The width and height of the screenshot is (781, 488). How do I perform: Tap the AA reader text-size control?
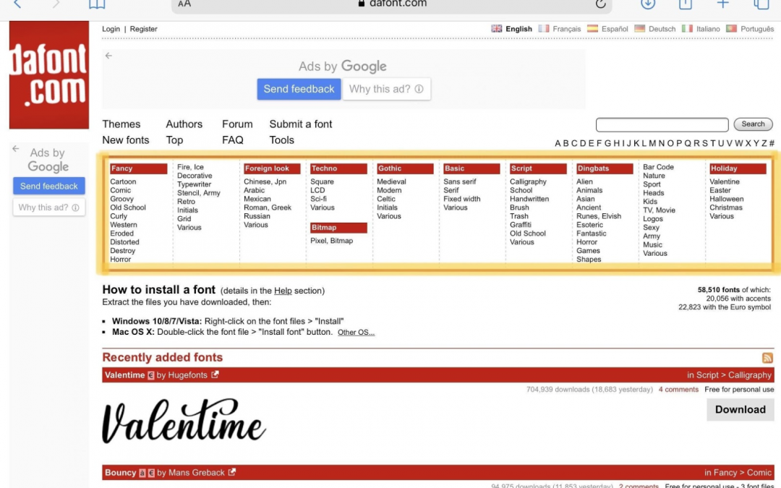point(184,4)
